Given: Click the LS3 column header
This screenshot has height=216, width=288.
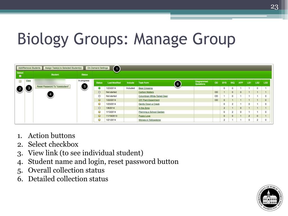Looking at the screenshot, I should 265,83.
